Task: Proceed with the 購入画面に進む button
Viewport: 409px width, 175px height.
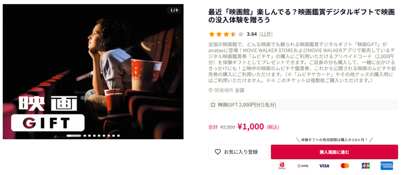Action: (334, 152)
